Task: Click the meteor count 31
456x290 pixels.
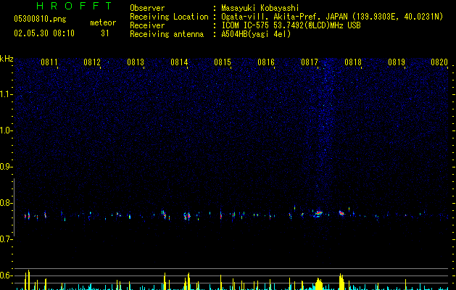Action: coord(105,33)
